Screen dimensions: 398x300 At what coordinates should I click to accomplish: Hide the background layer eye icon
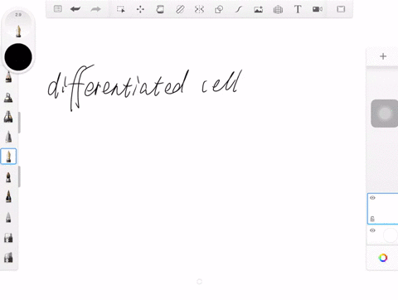[372, 230]
